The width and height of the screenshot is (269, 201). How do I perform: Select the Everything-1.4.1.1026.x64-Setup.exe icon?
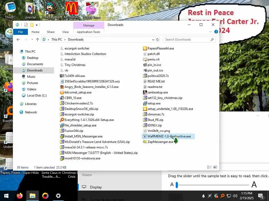click(62, 120)
